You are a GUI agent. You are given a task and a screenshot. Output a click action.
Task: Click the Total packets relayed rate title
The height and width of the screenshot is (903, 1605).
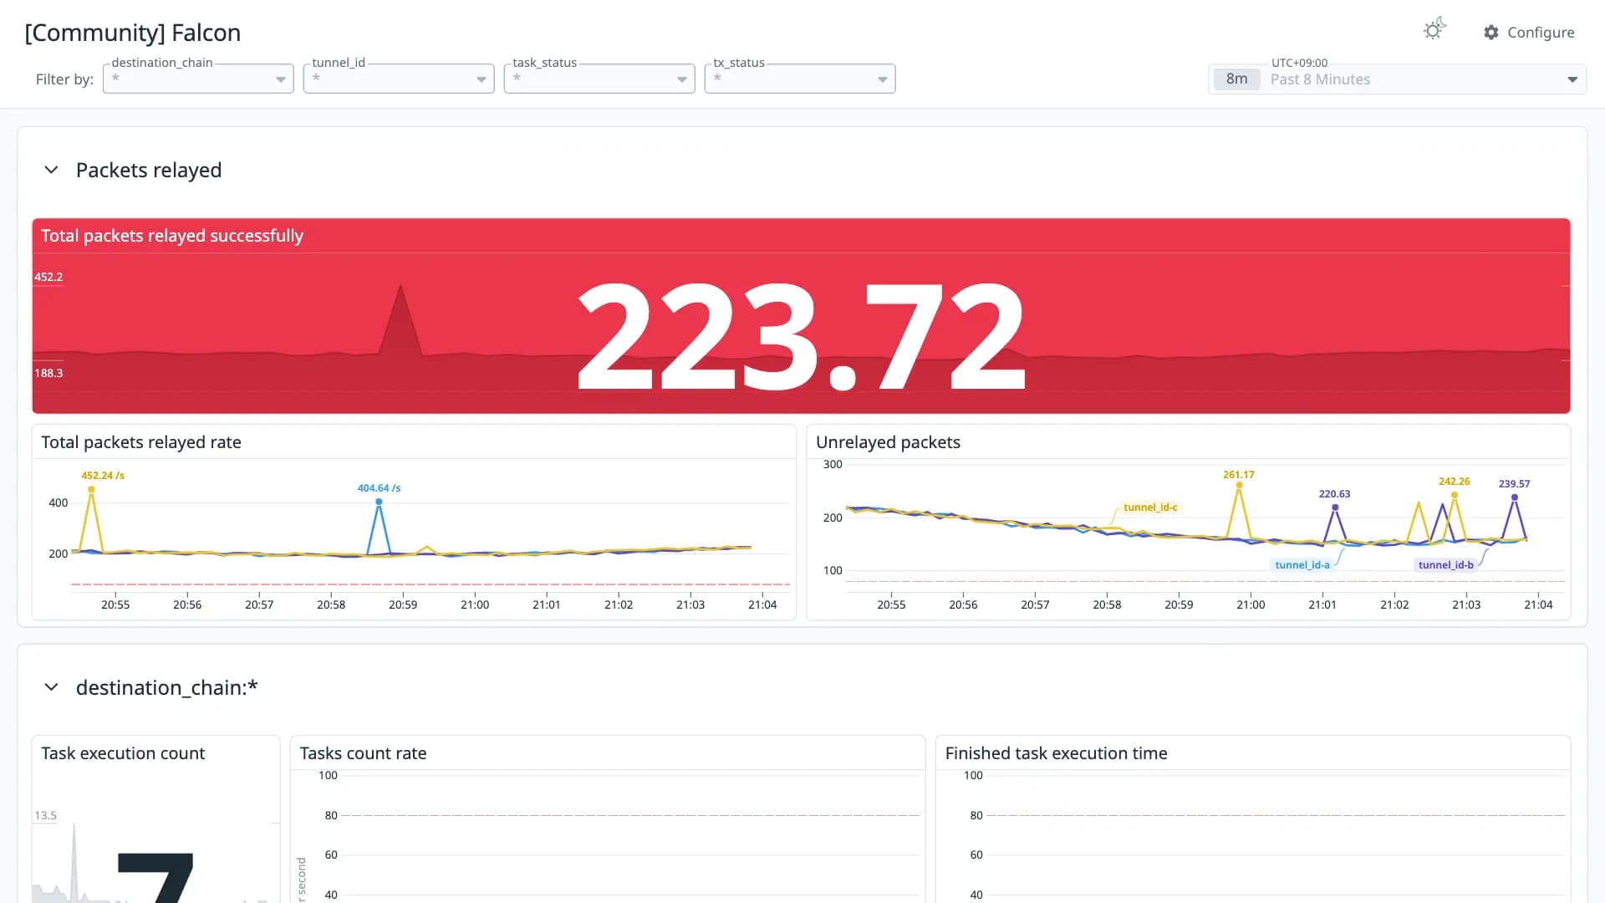[141, 442]
